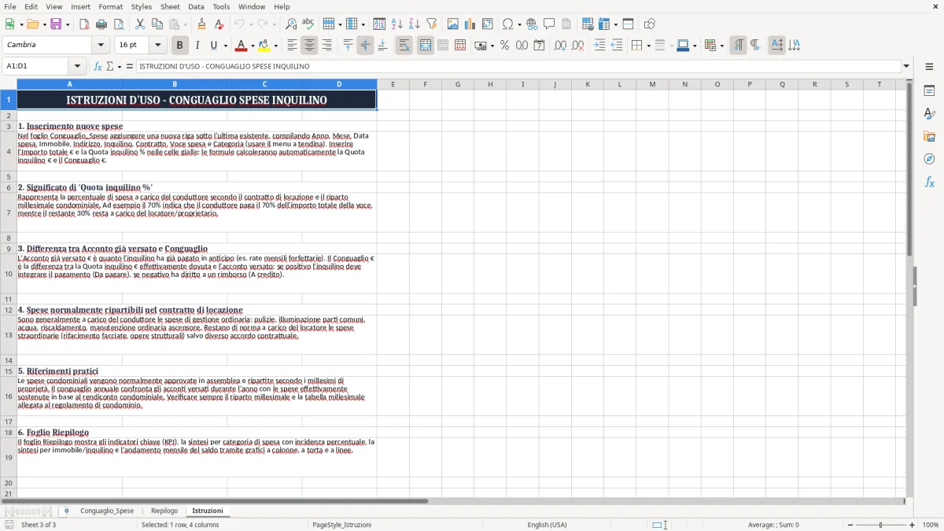Click the Insert Chart icon
Image resolution: width=944 pixels, height=531 pixels.
point(470,24)
